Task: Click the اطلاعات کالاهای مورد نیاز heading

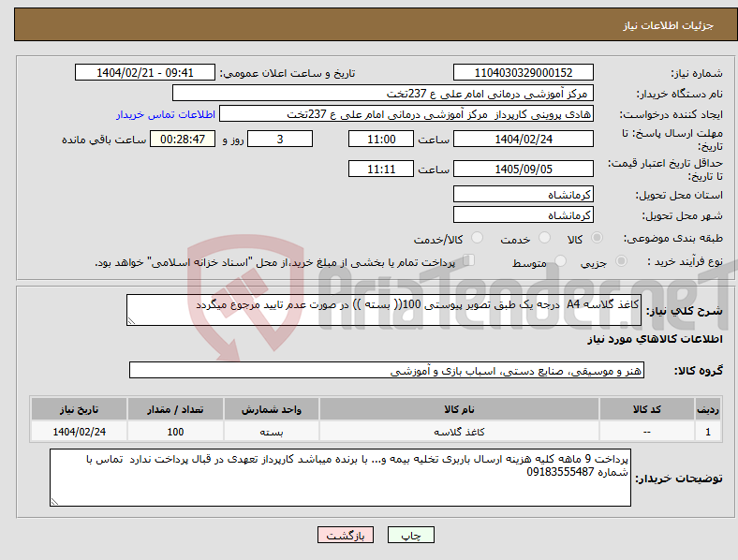Action: pyautogui.click(x=655, y=339)
